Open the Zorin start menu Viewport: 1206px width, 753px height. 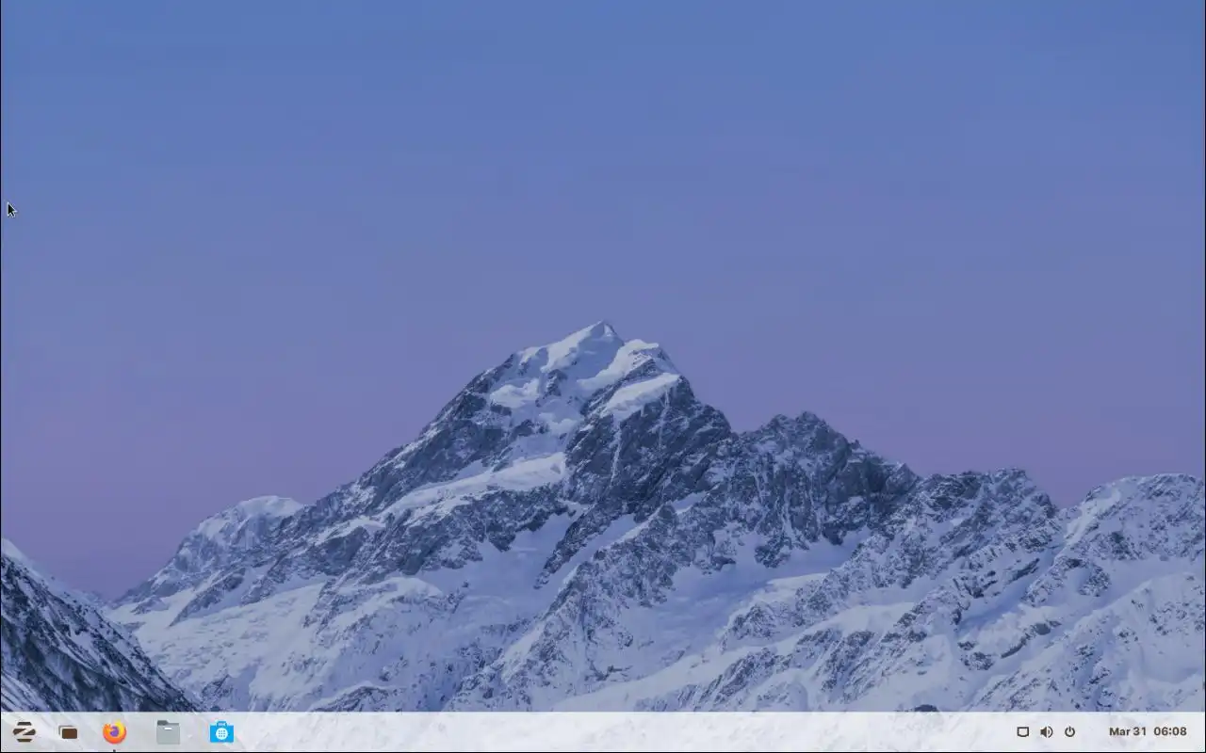tap(24, 731)
